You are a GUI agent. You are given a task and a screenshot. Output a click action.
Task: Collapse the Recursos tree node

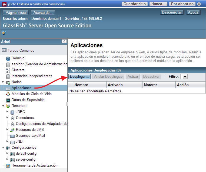click(x=3, y=106)
